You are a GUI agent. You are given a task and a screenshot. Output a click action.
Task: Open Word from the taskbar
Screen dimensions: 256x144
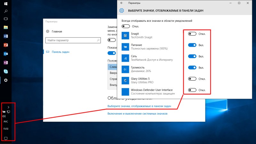[x=6, y=36]
